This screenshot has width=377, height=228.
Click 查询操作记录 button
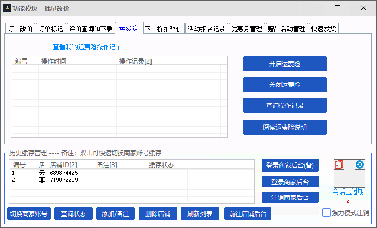pyautogui.click(x=285, y=105)
